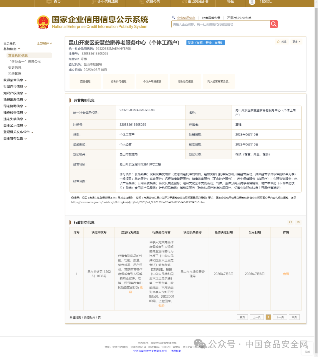Expand 司法协助信息 in the sidebar
The image size is (318, 357).
point(15,106)
